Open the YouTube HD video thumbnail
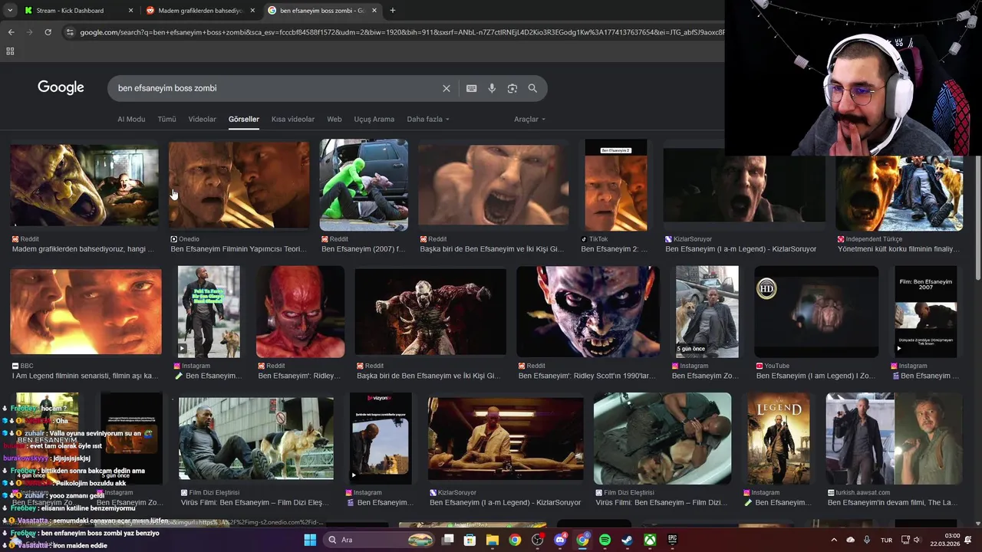 [816, 311]
